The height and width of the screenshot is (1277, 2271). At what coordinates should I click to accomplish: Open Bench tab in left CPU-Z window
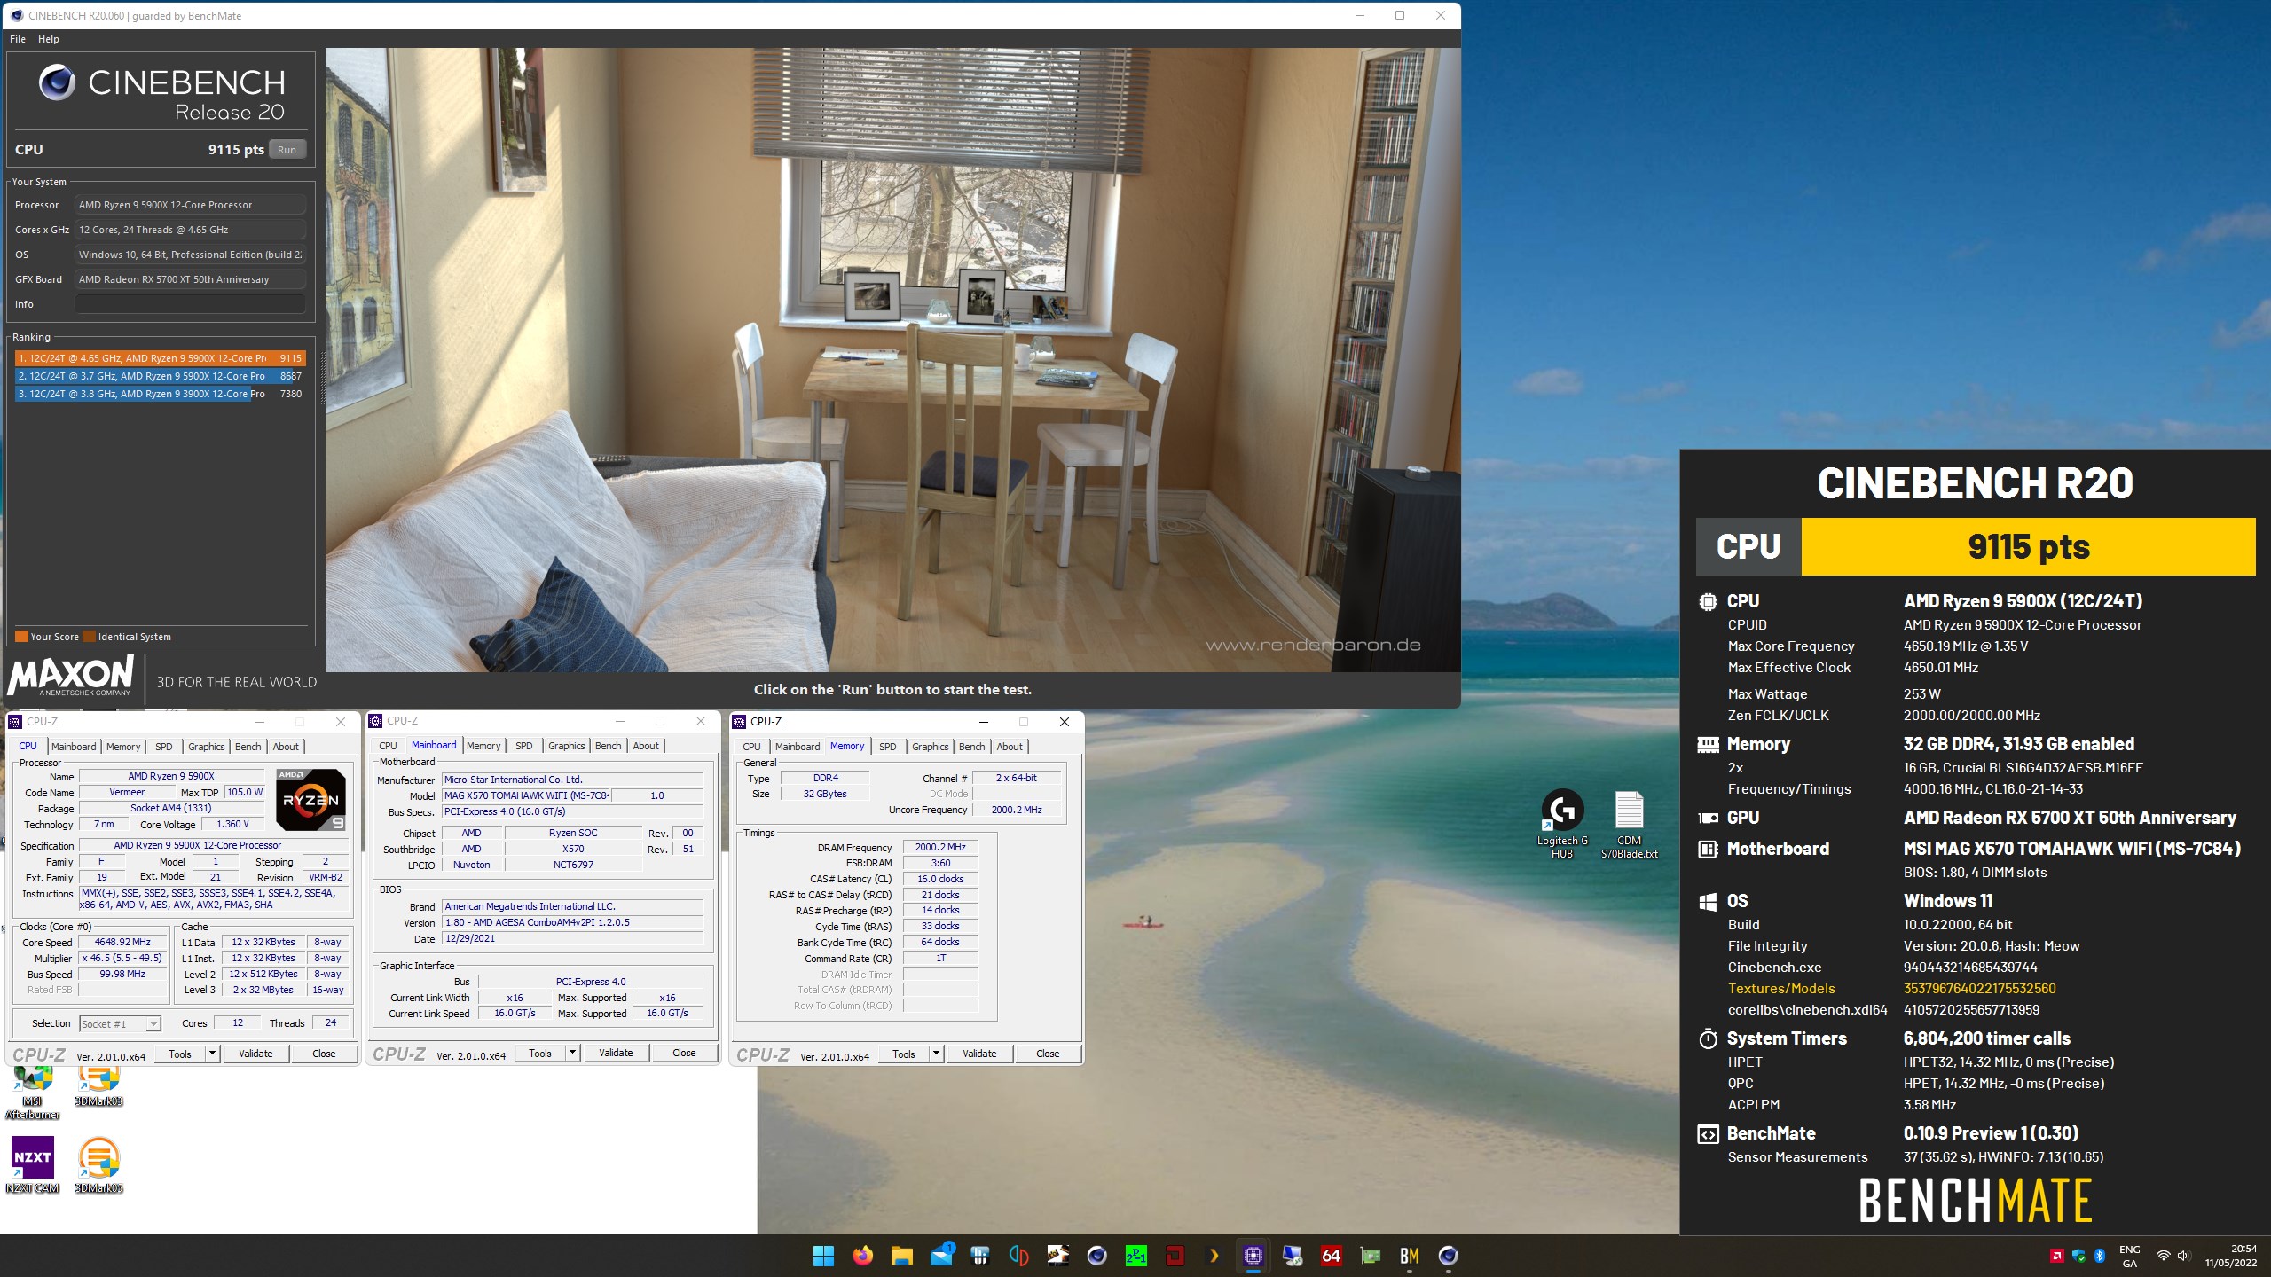click(x=248, y=747)
